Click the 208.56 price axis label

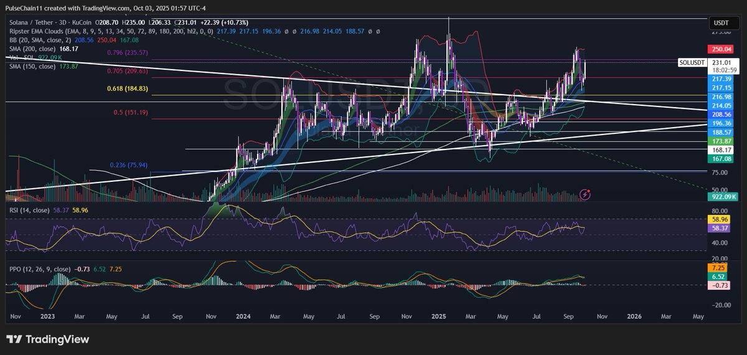pyautogui.click(x=721, y=115)
